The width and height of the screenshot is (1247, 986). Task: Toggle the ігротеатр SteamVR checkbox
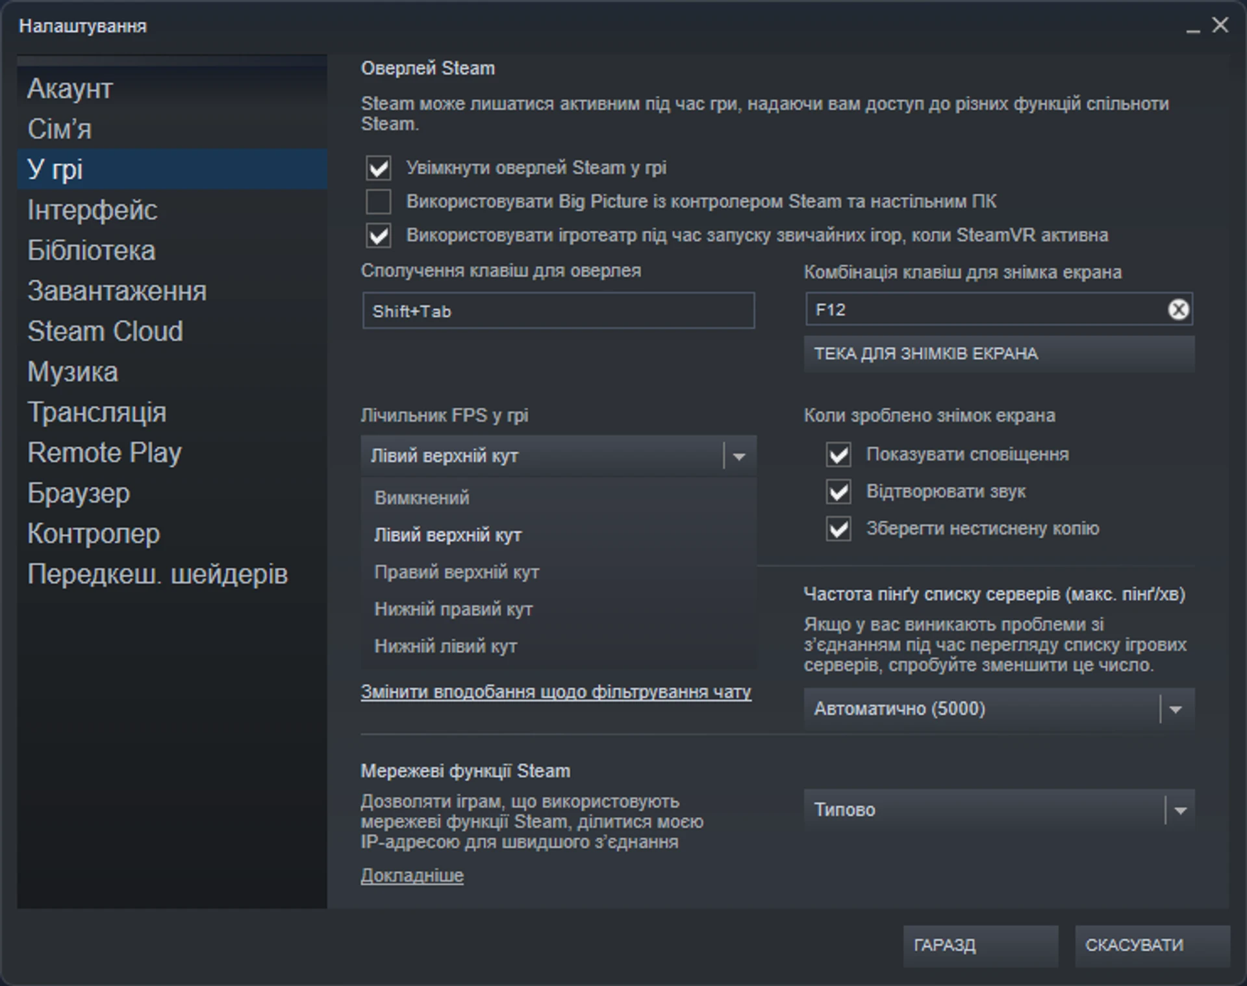[379, 235]
